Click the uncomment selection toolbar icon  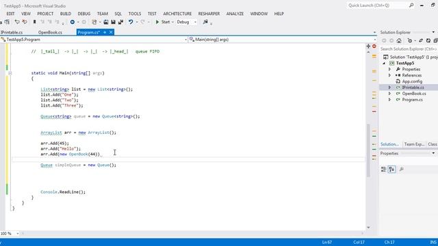coord(25,22)
